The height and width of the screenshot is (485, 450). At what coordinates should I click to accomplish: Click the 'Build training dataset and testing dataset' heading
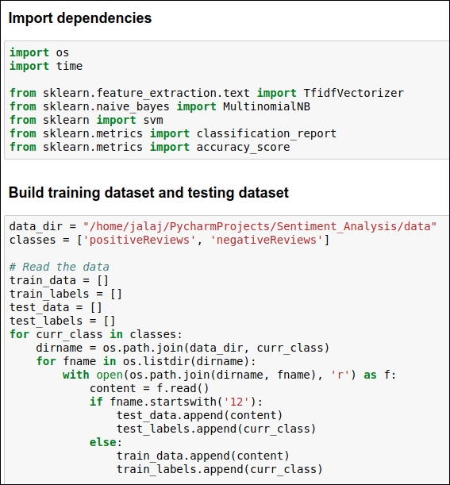click(148, 193)
